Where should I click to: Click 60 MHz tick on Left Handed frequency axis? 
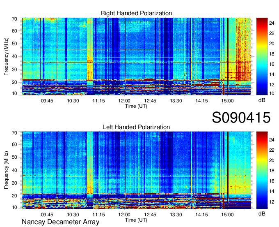point(14,144)
